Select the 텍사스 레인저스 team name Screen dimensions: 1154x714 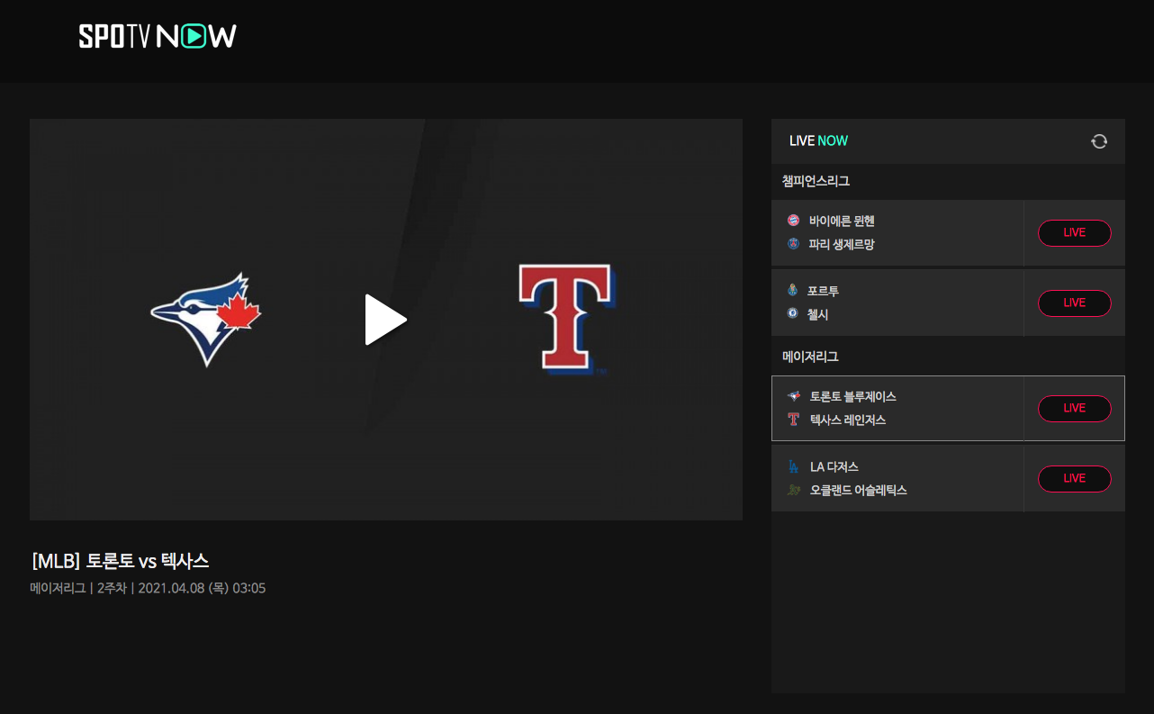[848, 420]
